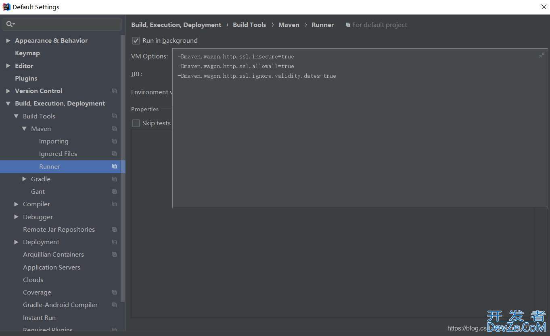Viewport: 550px width, 336px height.
Task: Collapse the Maven tree arrow
Action: point(24,129)
